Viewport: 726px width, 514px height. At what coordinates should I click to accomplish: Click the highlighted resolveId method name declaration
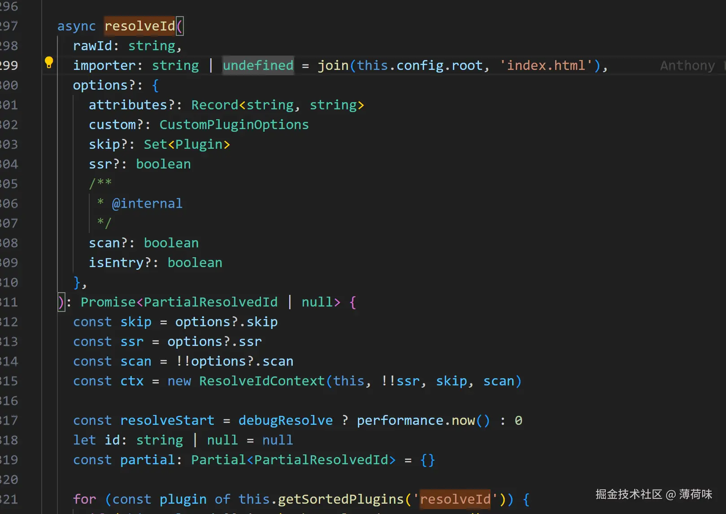click(x=140, y=26)
